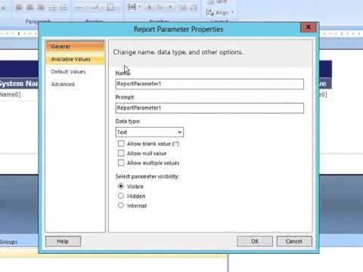Open placeholder styles dropdown arrow
This screenshot has width=363, height=272.
[139, 7]
